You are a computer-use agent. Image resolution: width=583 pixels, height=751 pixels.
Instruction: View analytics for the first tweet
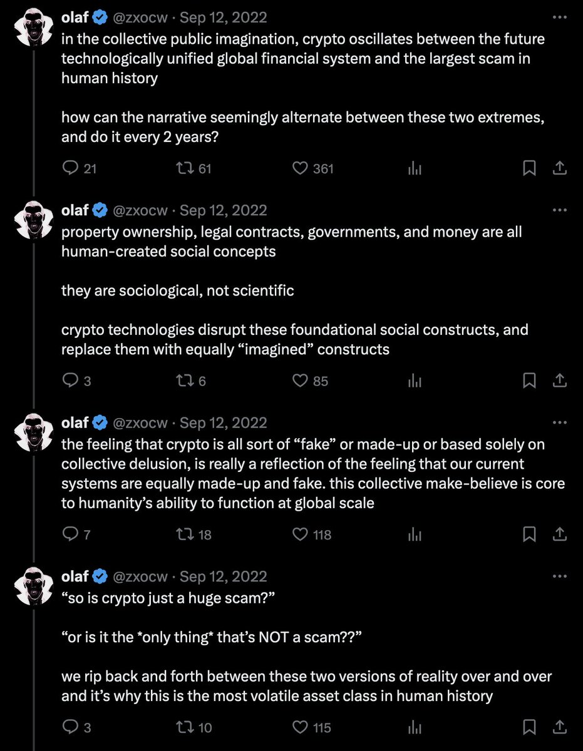[x=414, y=168]
